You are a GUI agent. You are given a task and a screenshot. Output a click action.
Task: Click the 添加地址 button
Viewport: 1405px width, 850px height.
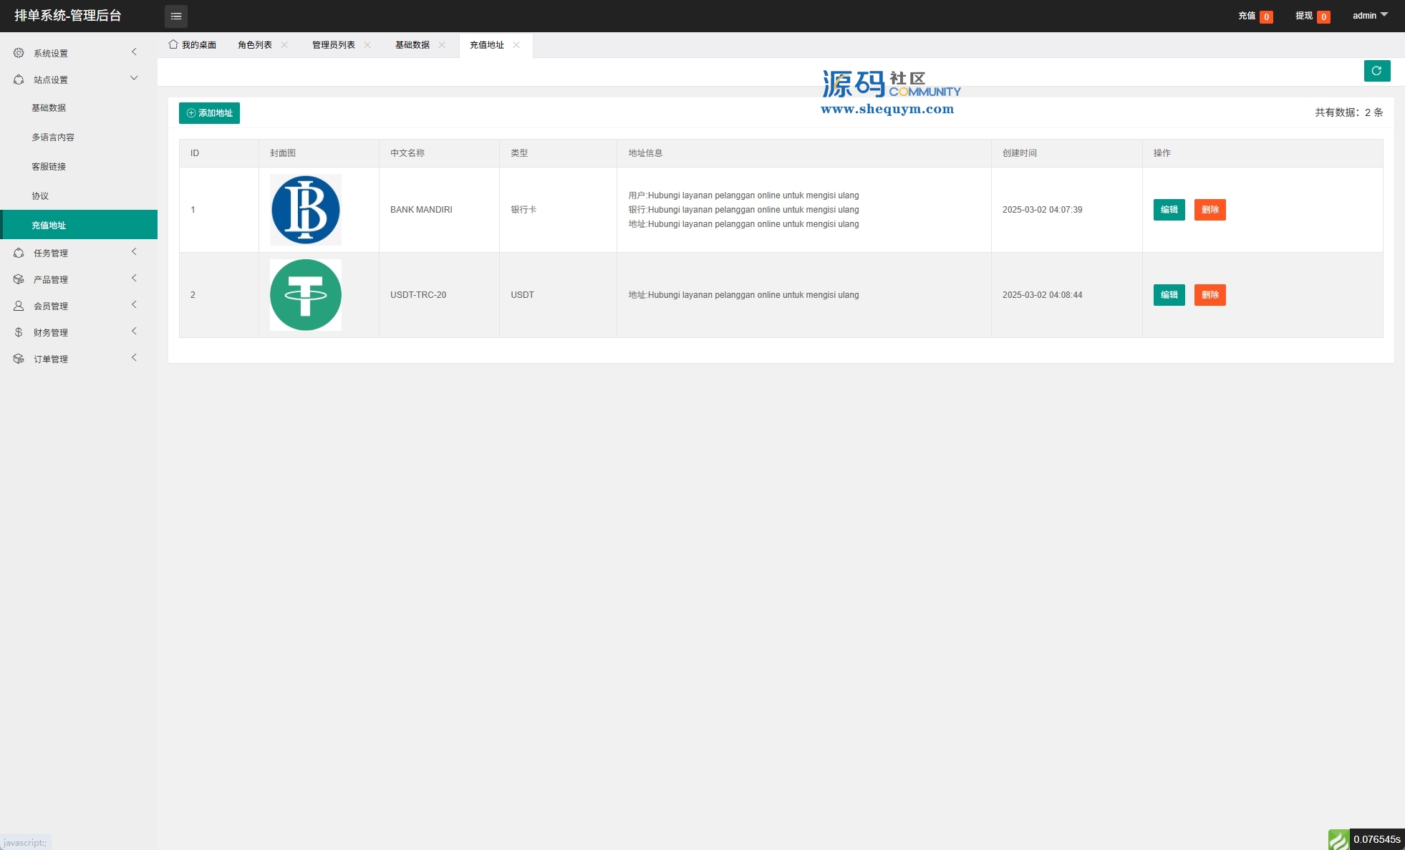coord(209,113)
